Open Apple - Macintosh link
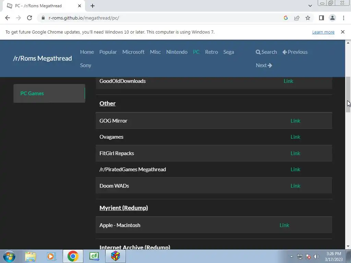Screen dimensions: 351x263 pyautogui.click(x=284, y=225)
